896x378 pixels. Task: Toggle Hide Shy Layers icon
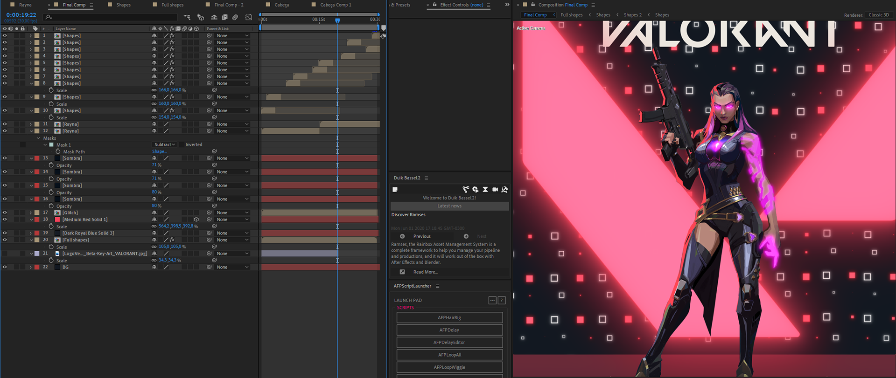pyautogui.click(x=214, y=17)
